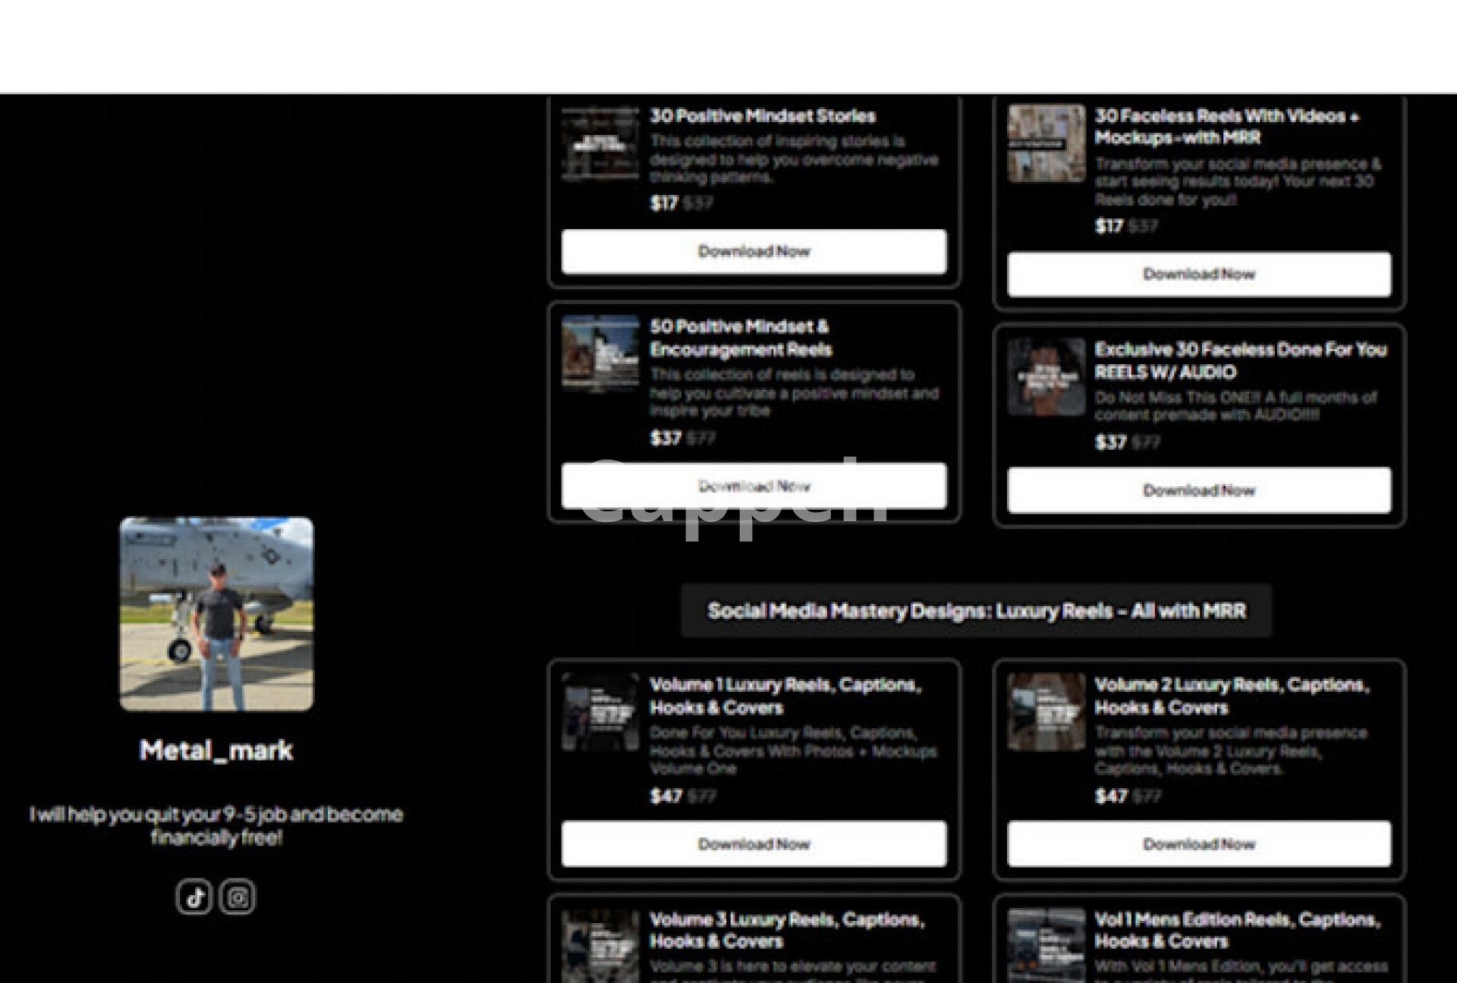Viewport: 1457px width, 983px height.
Task: Click the 30 Faceless Reels product thumbnail
Action: click(x=1046, y=143)
